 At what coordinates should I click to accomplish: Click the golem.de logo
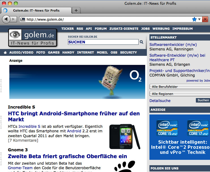point(33,38)
